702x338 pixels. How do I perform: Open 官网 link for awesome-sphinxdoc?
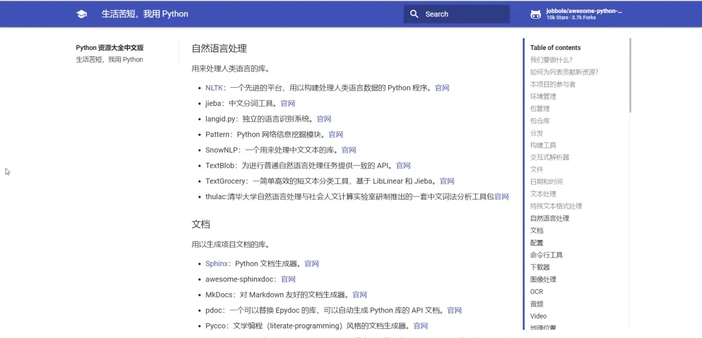(289, 279)
